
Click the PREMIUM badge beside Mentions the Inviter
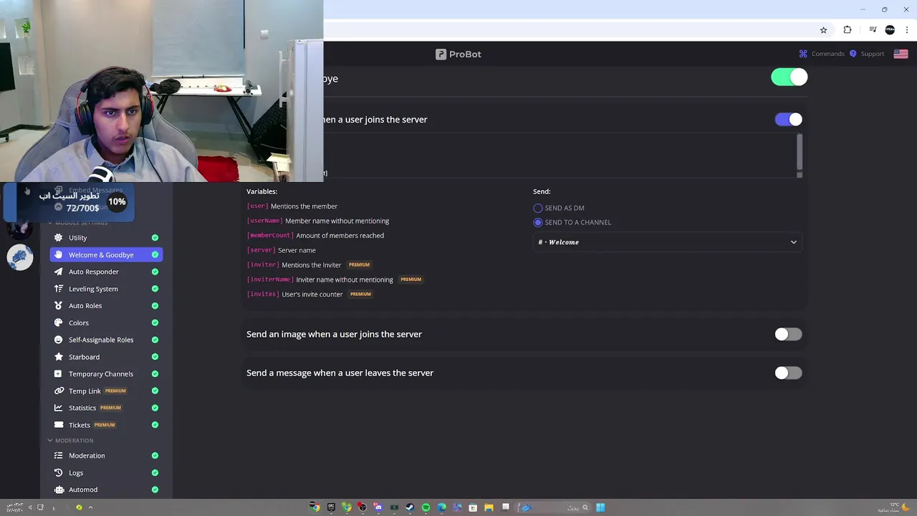pos(359,264)
